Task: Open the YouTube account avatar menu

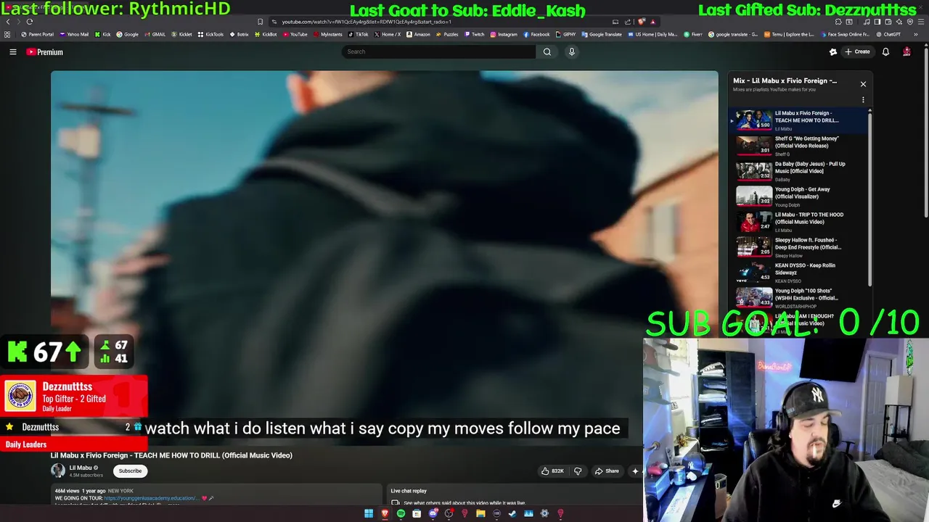Action: [x=907, y=51]
